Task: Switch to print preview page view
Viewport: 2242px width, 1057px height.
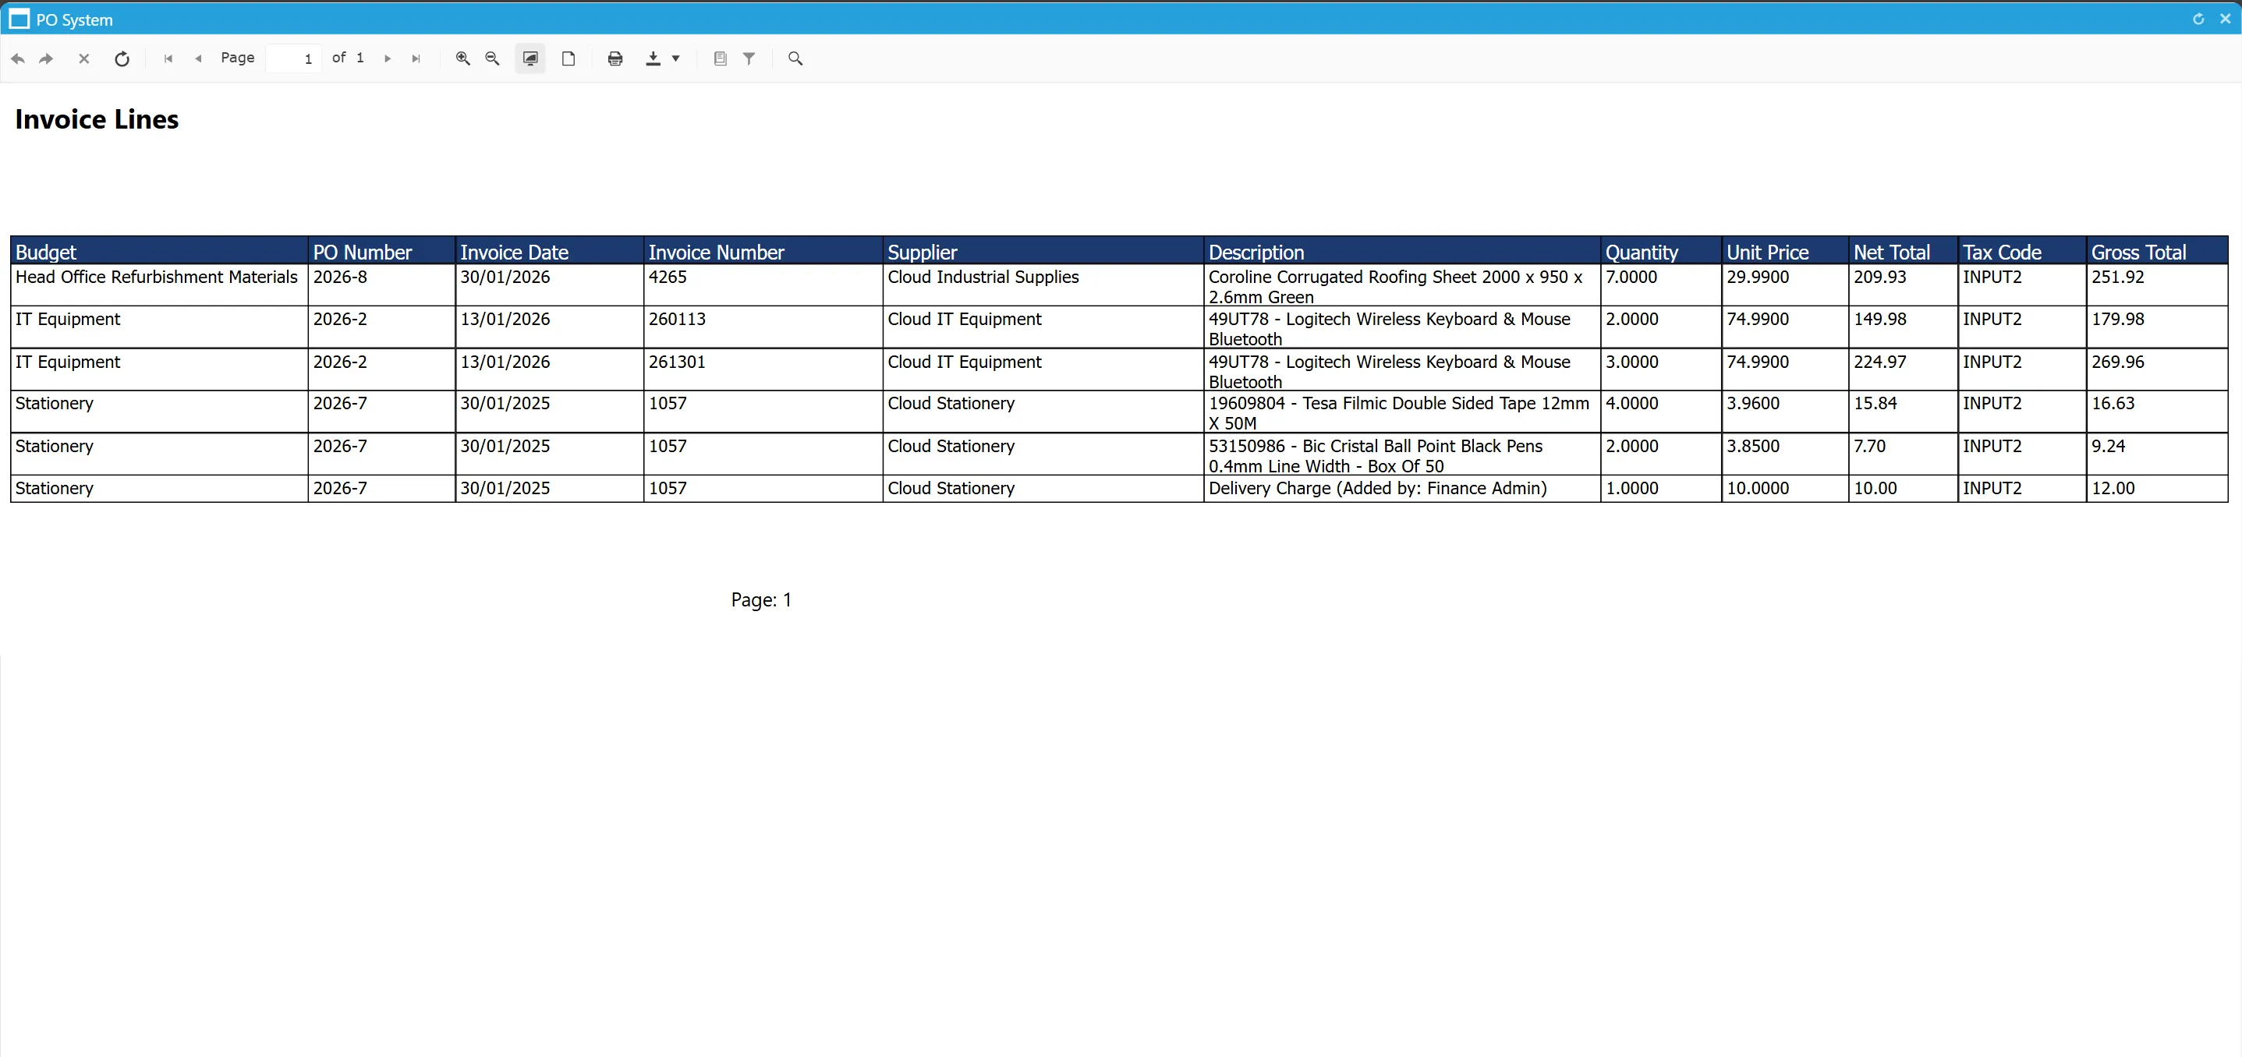Action: [568, 58]
